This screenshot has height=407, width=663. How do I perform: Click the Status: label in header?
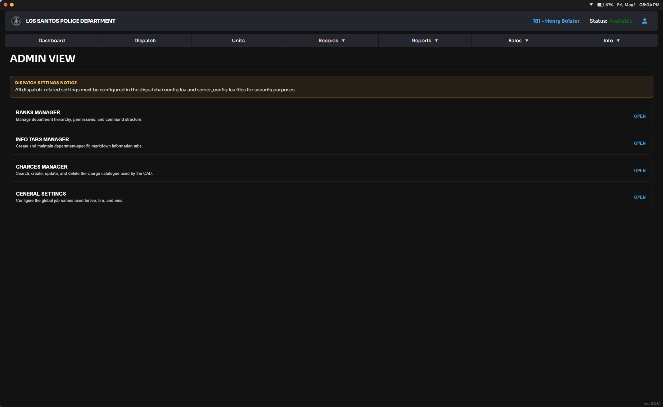tap(598, 21)
